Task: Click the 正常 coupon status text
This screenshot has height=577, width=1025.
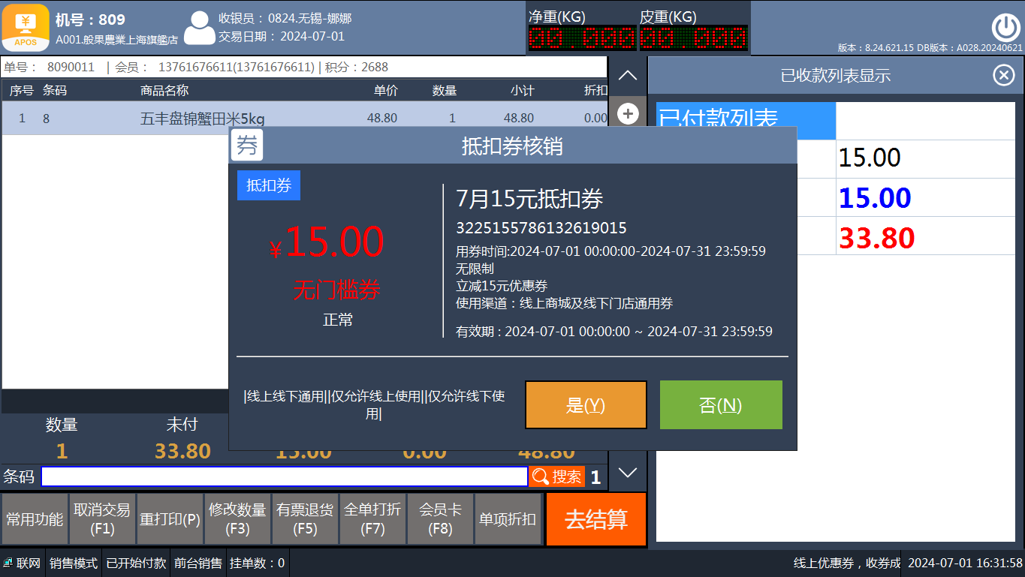Action: click(338, 320)
